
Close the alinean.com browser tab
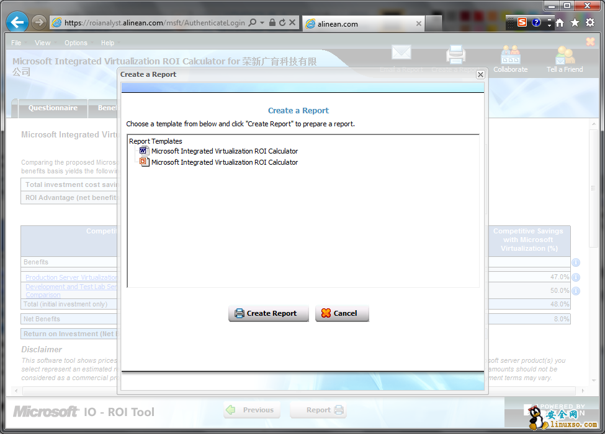click(419, 24)
